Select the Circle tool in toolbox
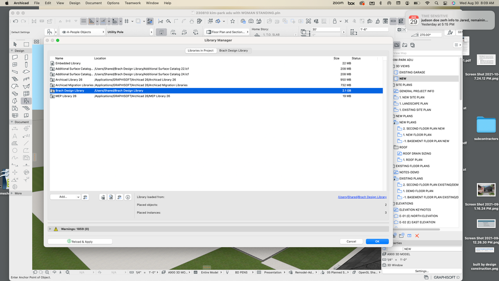The image size is (499, 281). click(14, 150)
